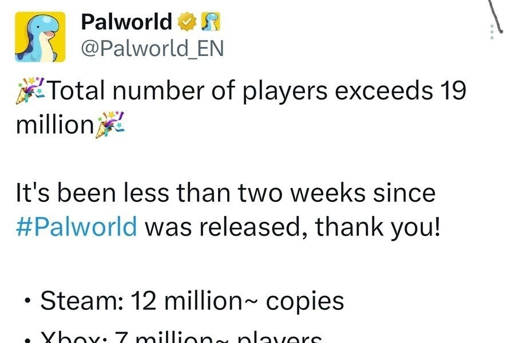Viewport: 515px width, 343px height.
Task: Click the party popper emoji before "Total"
Action: (32, 90)
